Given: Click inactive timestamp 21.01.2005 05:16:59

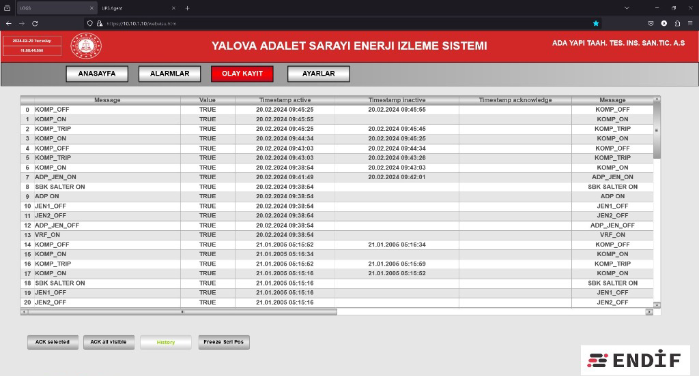Looking at the screenshot, I should pyautogui.click(x=397, y=264).
